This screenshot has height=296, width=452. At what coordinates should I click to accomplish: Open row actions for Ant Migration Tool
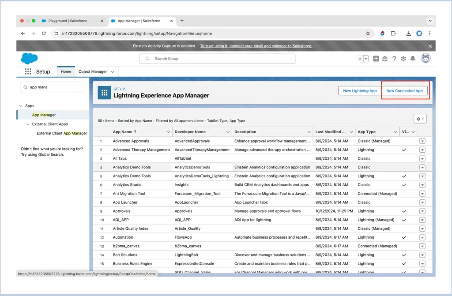pyautogui.click(x=422, y=194)
